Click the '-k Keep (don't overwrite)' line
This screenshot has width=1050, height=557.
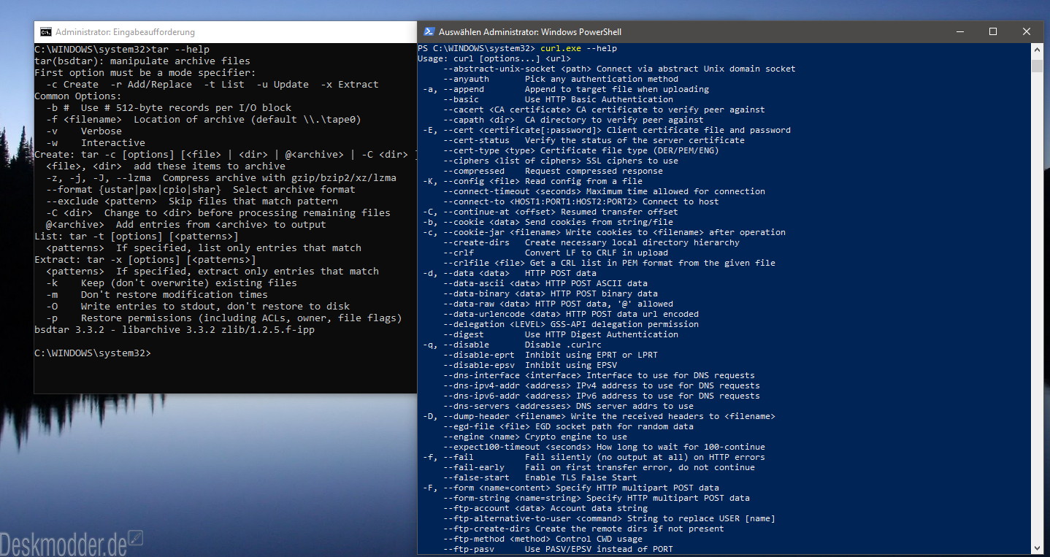coord(172,283)
